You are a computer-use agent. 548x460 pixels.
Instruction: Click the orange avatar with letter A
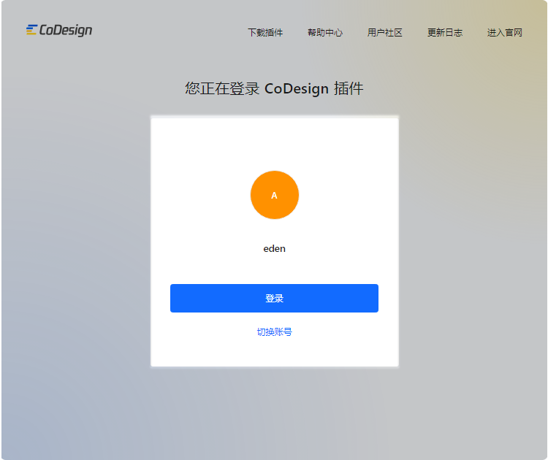[x=274, y=195]
